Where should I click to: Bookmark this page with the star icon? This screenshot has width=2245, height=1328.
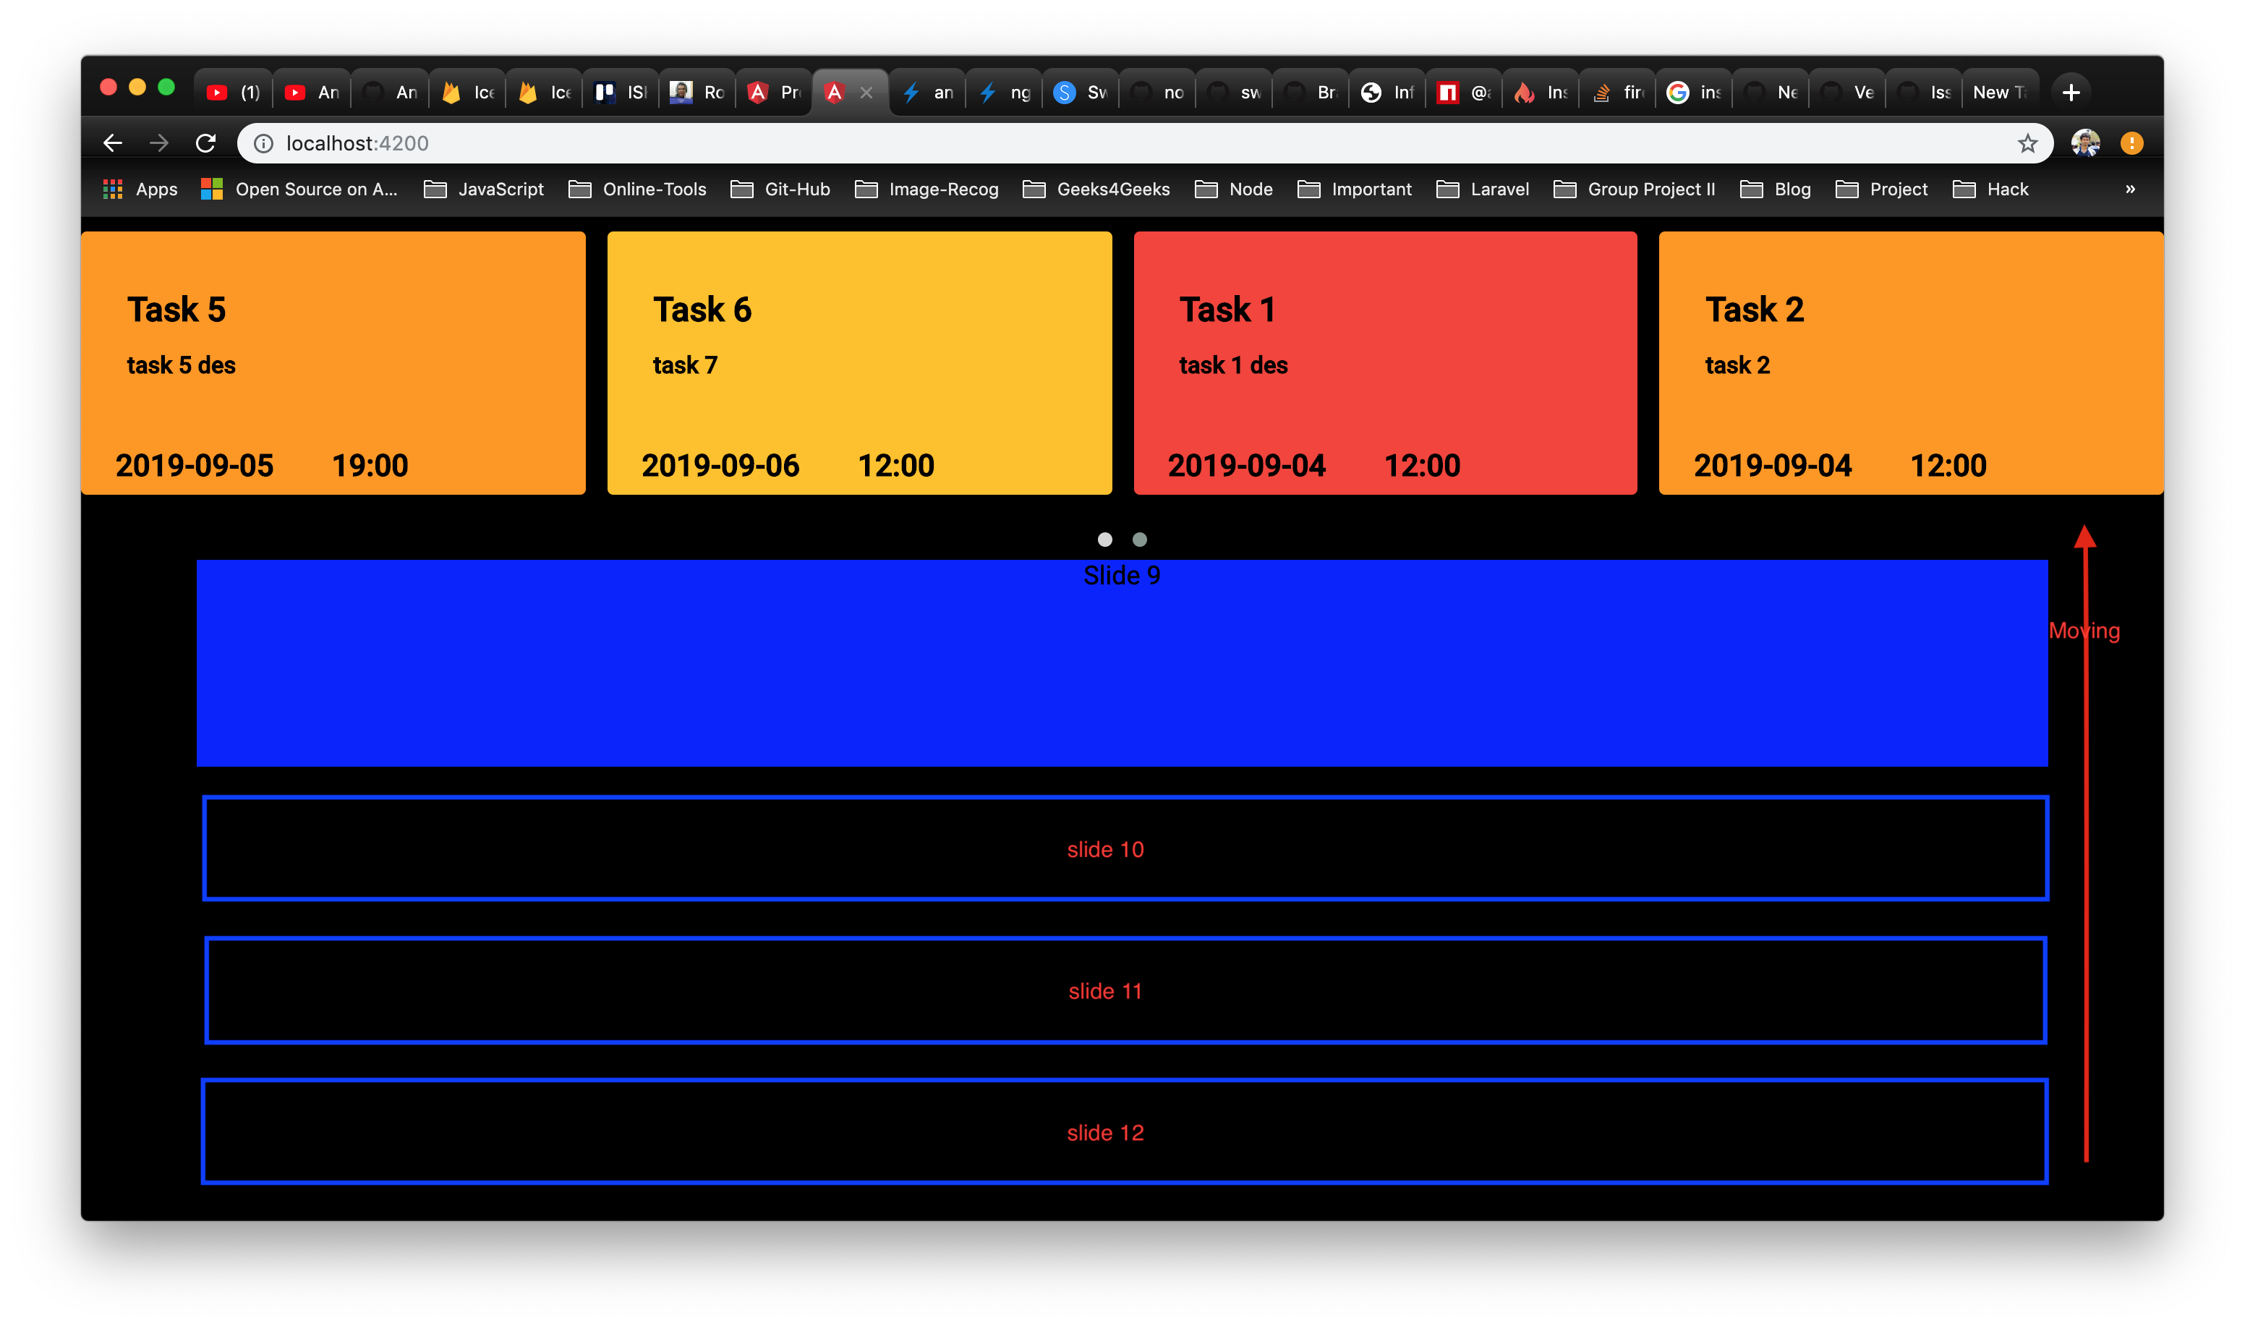pyautogui.click(x=2027, y=143)
